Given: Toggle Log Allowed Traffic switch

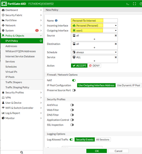Looking at the screenshot, I should [71, 139].
